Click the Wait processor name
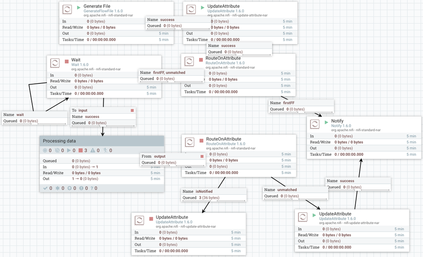The height and width of the screenshot is (257, 423). [x=76, y=60]
